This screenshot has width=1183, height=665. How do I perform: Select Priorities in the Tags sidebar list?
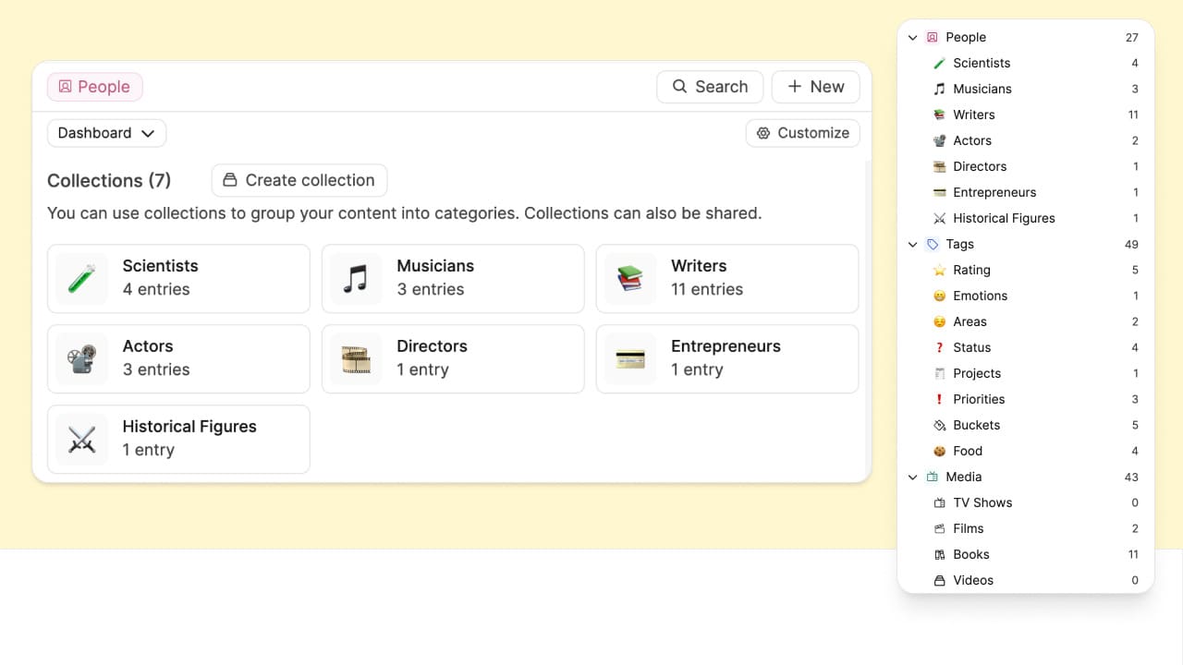coord(979,399)
